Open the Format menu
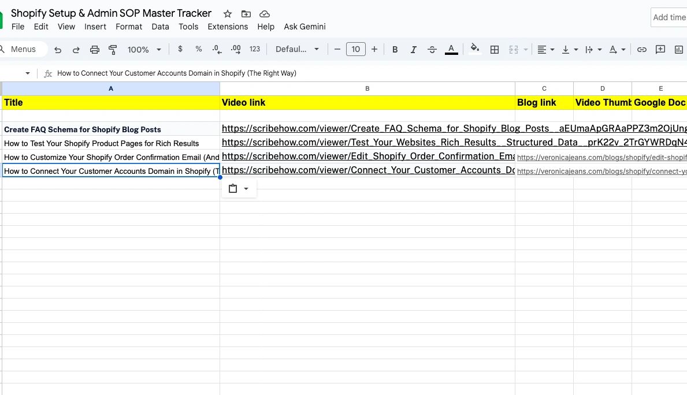Image resolution: width=687 pixels, height=395 pixels. point(129,27)
